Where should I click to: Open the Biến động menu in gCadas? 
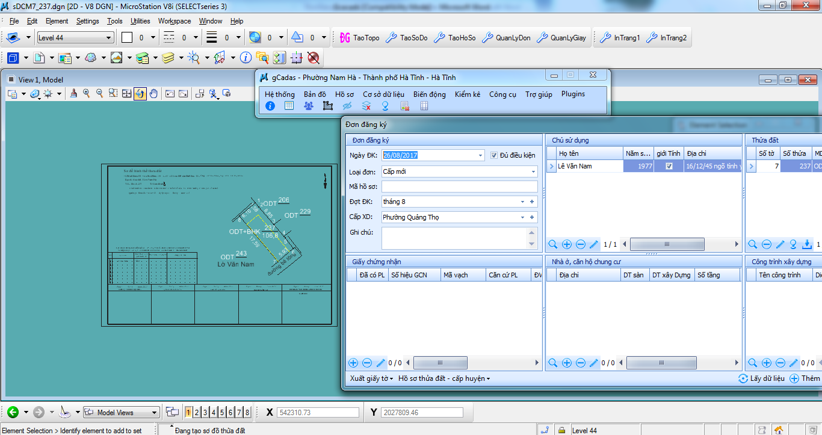[x=429, y=94]
